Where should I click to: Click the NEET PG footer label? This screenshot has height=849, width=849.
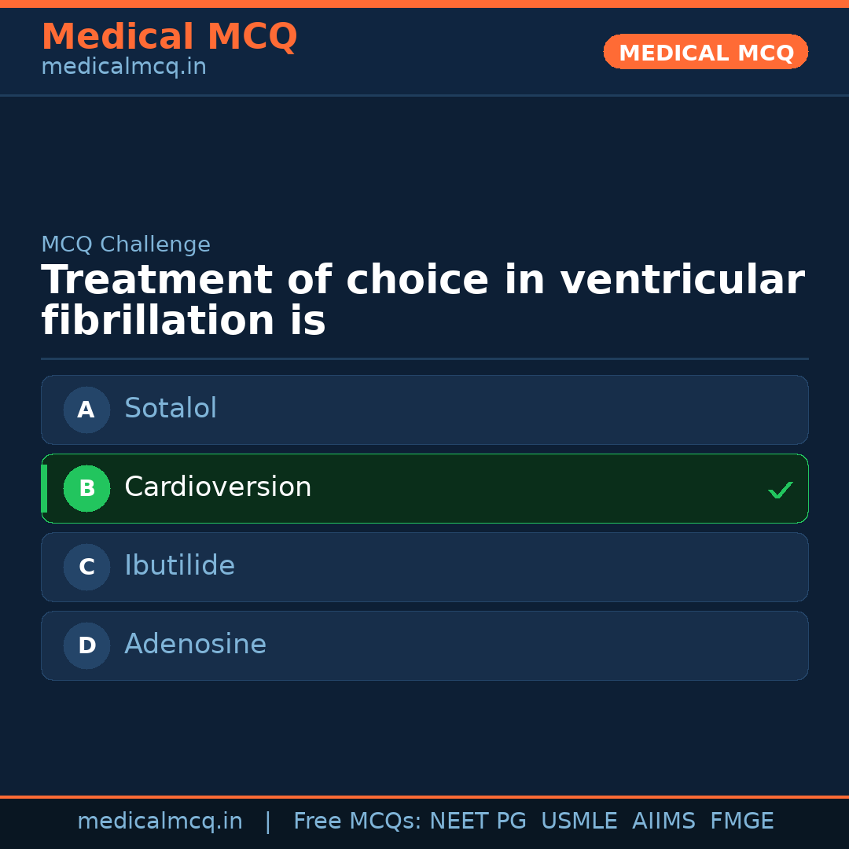pyautogui.click(x=477, y=821)
